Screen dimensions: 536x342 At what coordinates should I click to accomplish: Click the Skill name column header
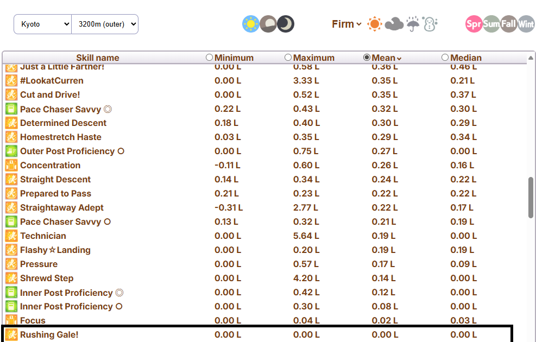tap(97, 58)
